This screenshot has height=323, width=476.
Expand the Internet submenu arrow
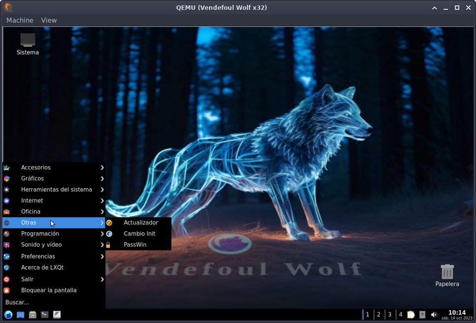pyautogui.click(x=102, y=200)
